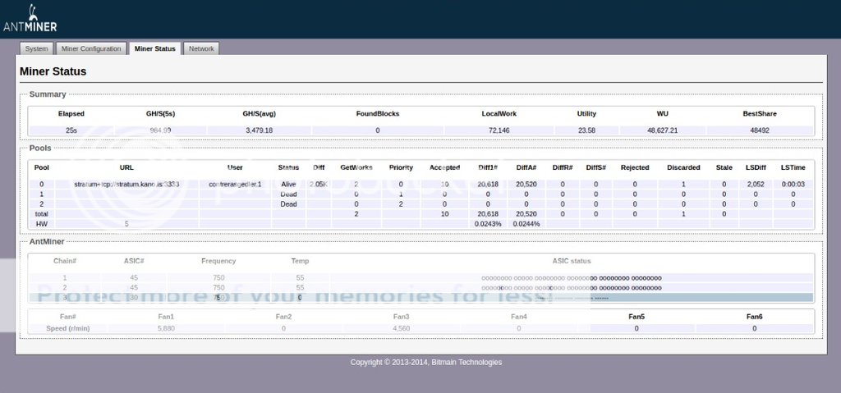841x393 pixels.
Task: Click the Frequency column header
Action: 218,261
